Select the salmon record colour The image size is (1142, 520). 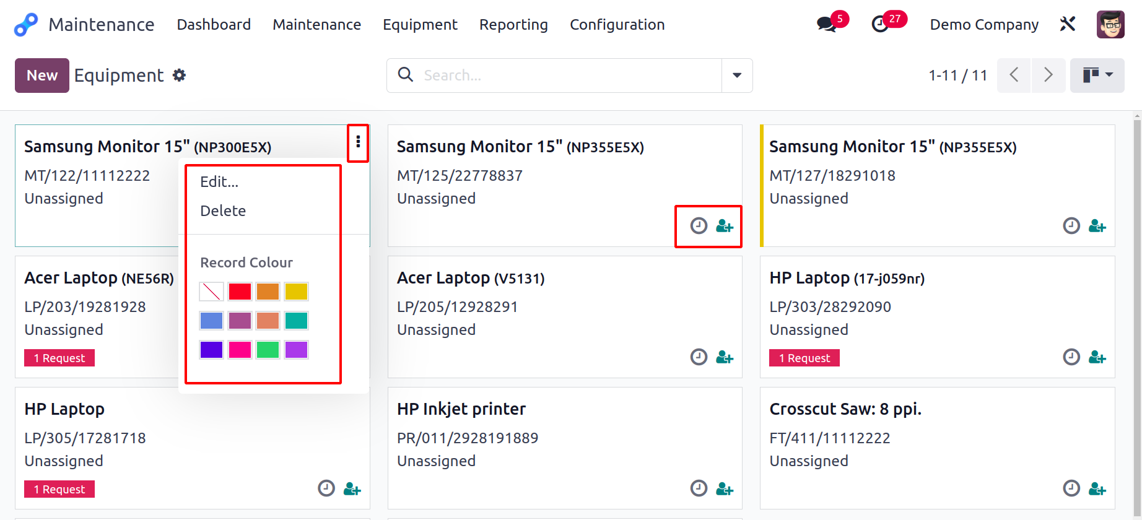click(x=268, y=321)
